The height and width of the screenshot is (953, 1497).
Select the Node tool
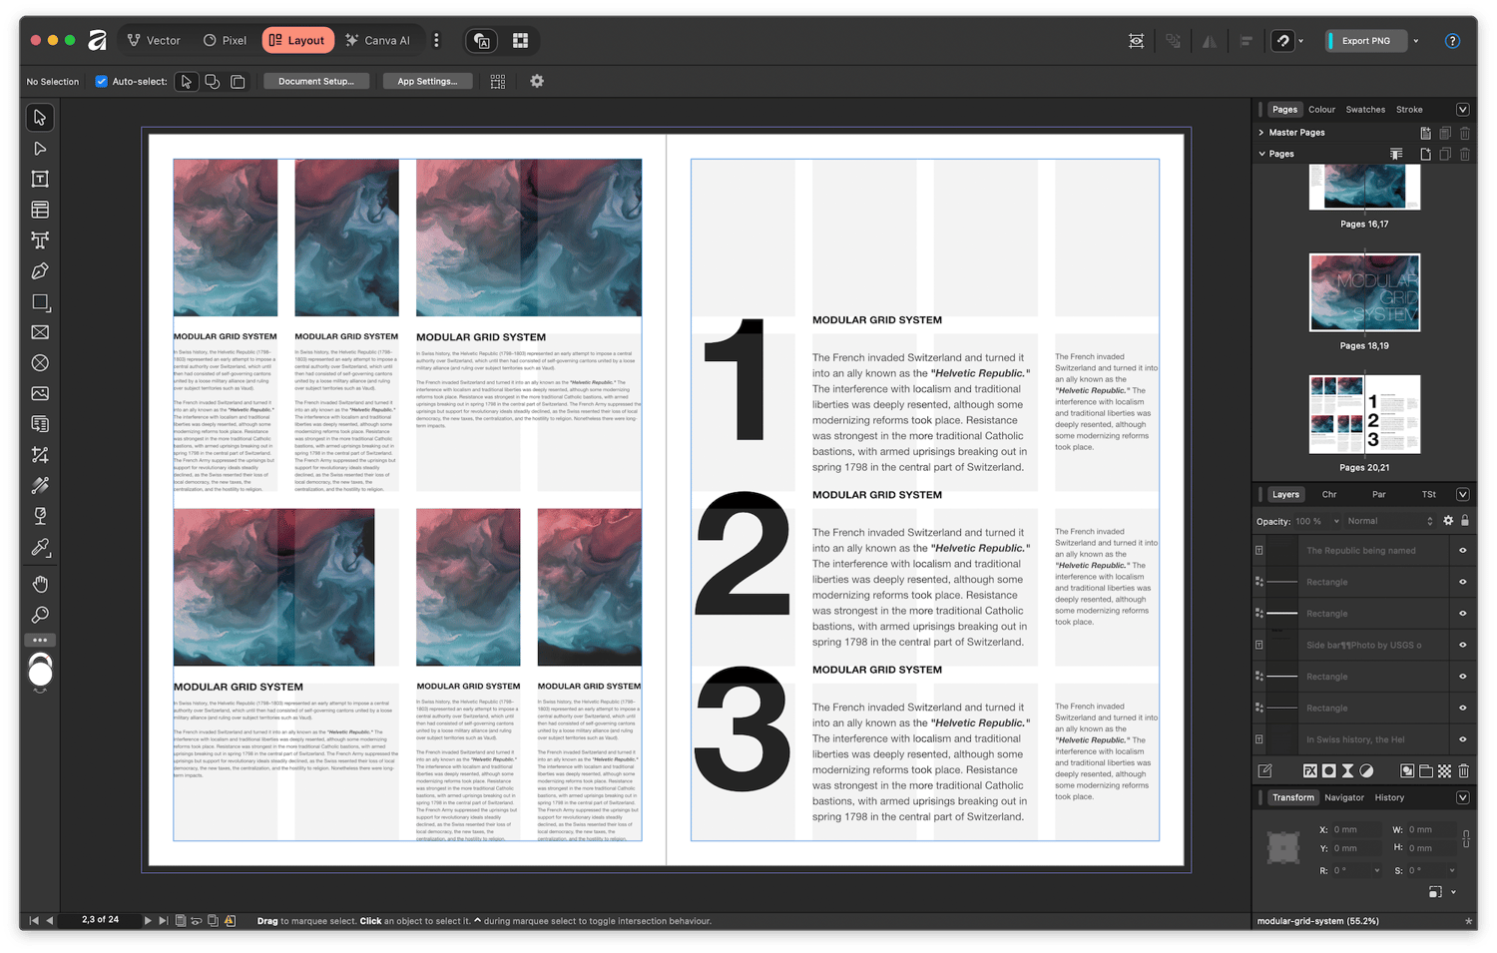[40, 149]
